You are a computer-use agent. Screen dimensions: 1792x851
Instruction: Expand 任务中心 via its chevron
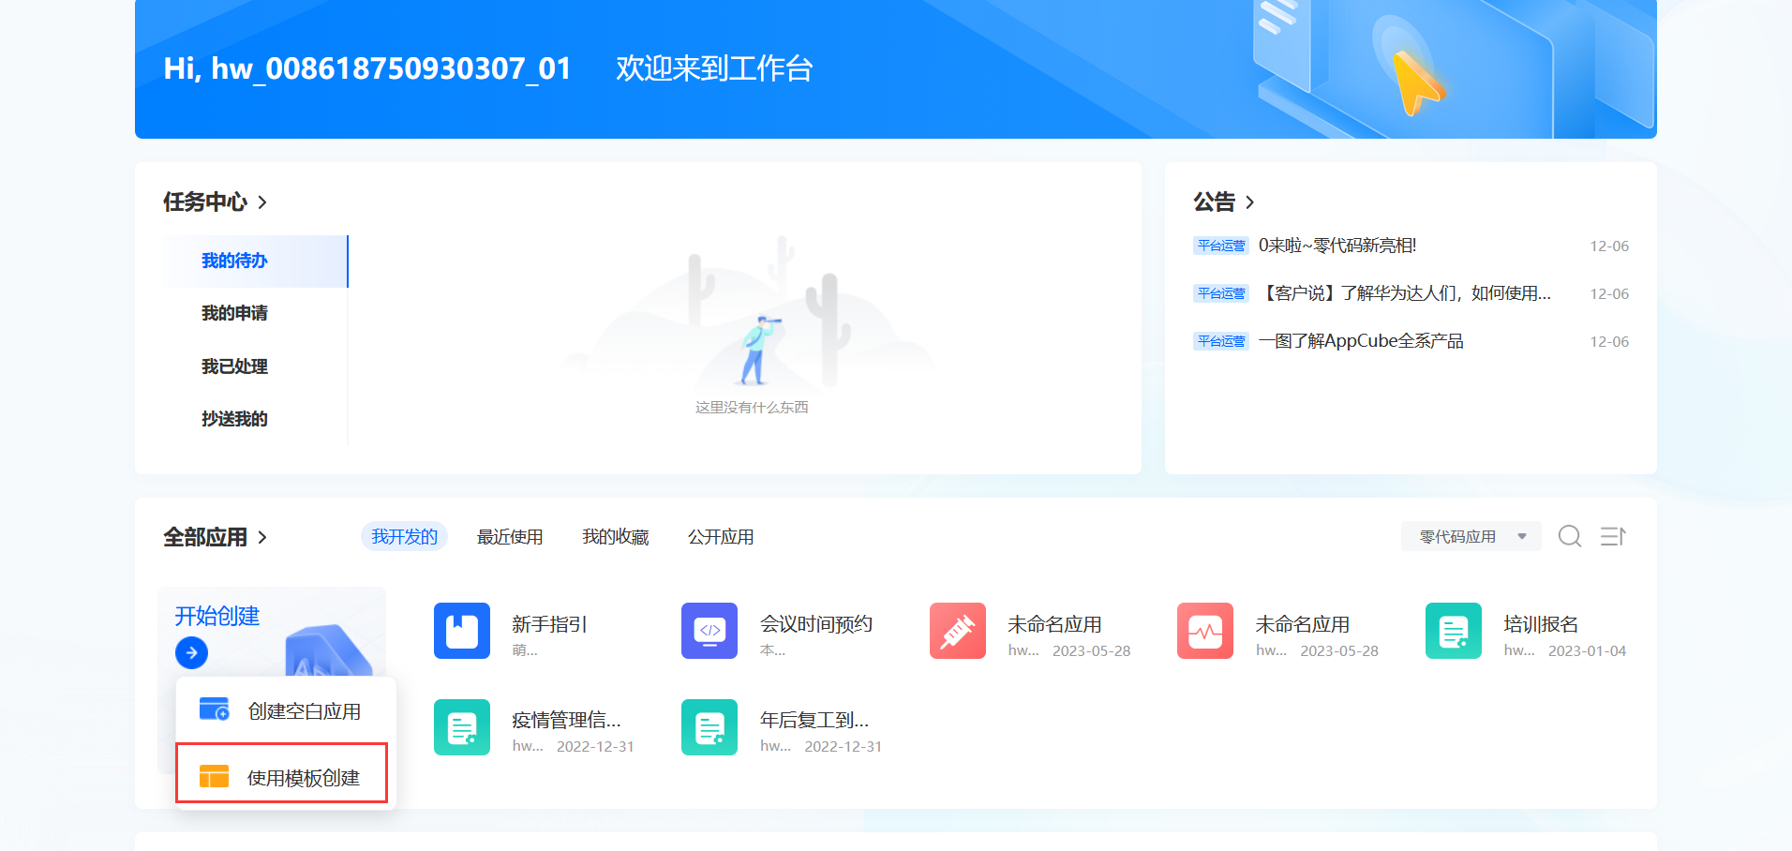[263, 202]
